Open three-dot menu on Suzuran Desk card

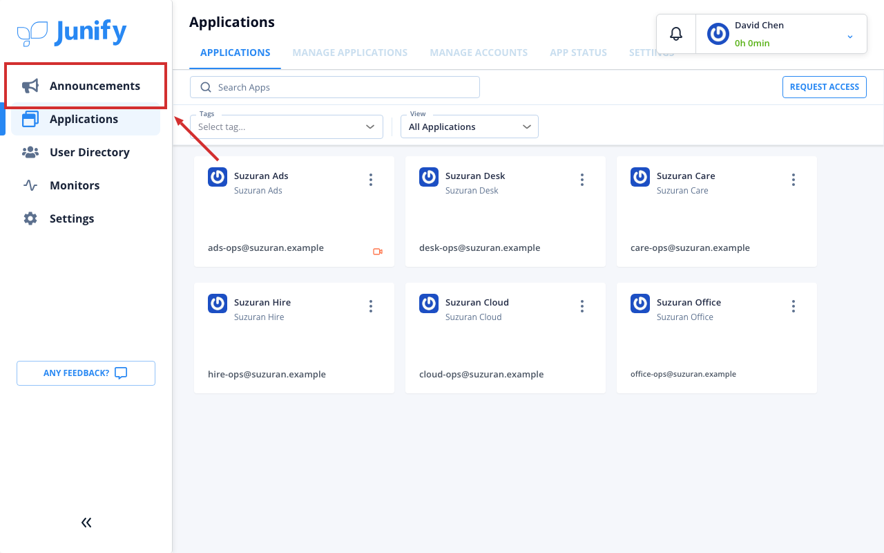coord(582,180)
